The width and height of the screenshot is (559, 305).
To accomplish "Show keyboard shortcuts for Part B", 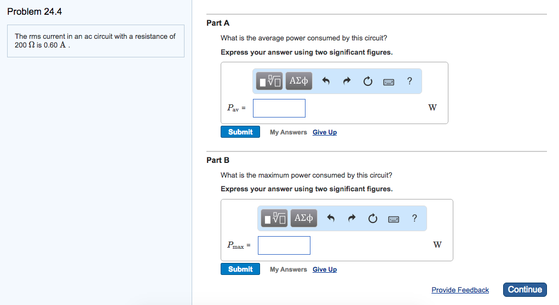I will 394,219.
